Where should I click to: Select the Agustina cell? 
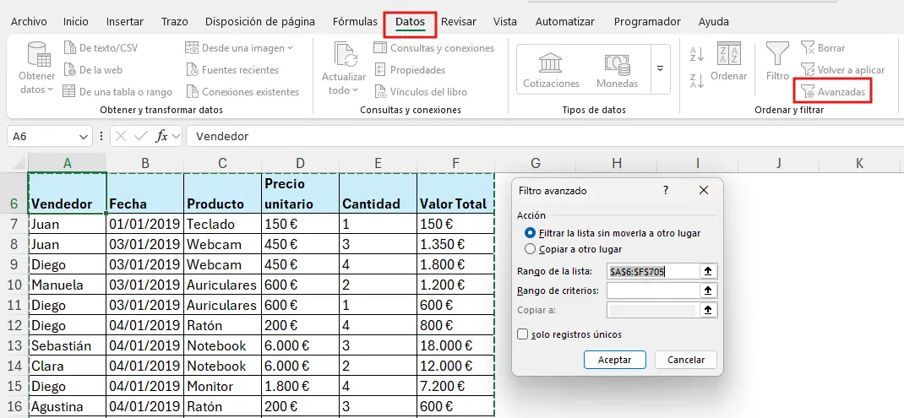point(68,406)
